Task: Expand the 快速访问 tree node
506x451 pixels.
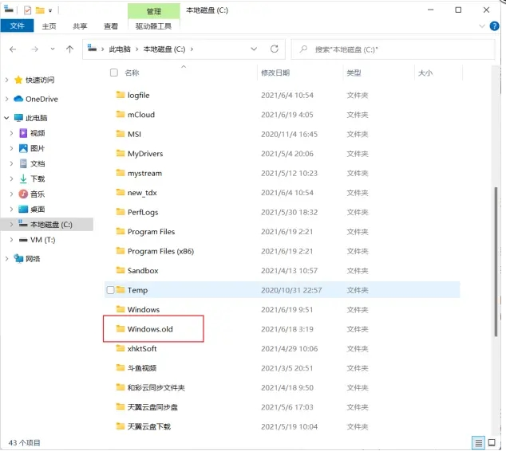Action: pyautogui.click(x=7, y=80)
